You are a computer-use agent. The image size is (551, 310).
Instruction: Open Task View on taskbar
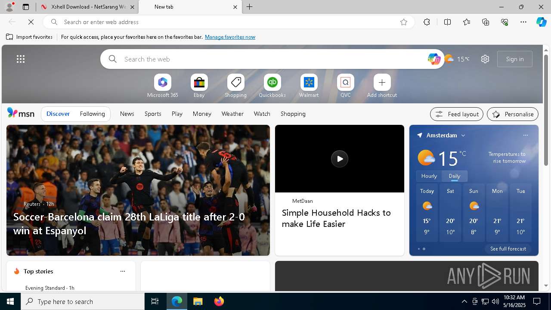coord(155,301)
